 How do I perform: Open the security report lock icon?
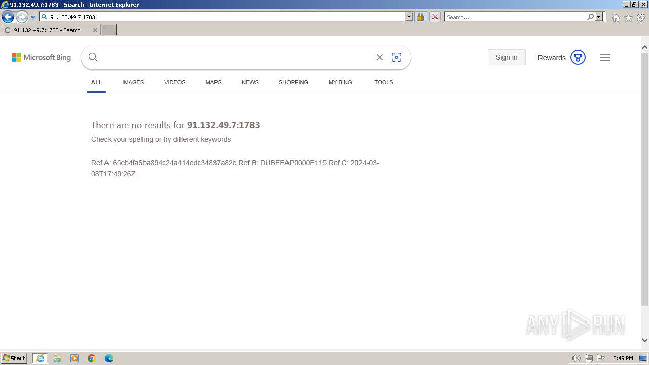[x=420, y=17]
